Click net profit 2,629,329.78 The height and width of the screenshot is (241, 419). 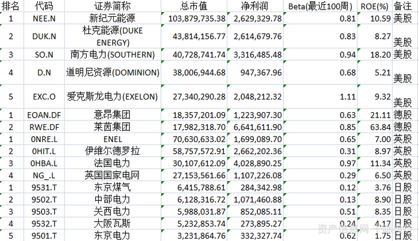[255, 18]
